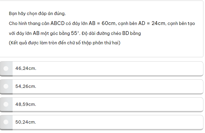Click the instruction "Bạn hãy chọn đáp án đúng"
The height and width of the screenshot is (133, 205).
[37, 13]
